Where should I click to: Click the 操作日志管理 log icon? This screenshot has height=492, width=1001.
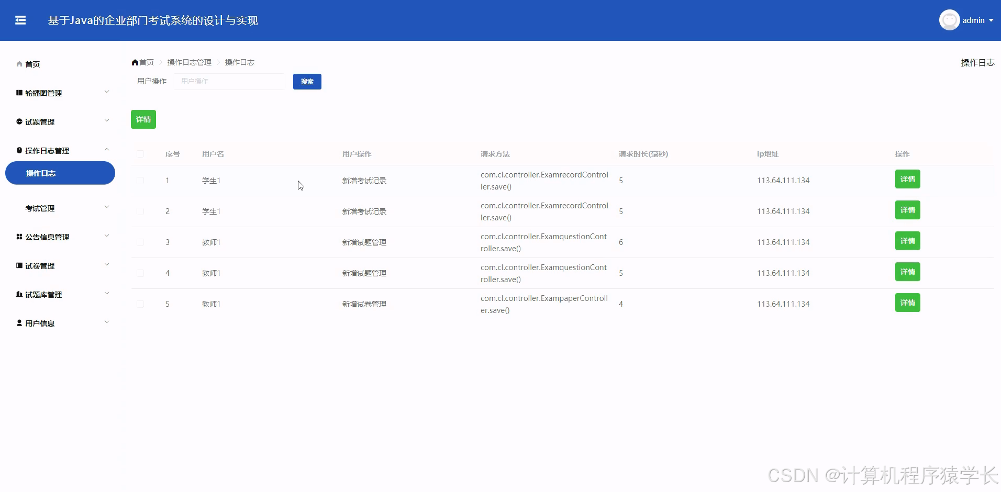[18, 150]
